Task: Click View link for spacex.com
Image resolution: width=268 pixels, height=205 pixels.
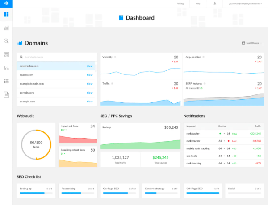Action: tap(89, 75)
